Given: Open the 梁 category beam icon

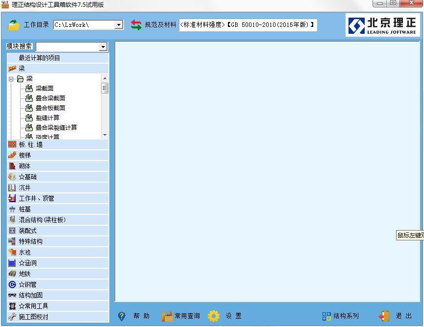Looking at the screenshot, I should click(12, 69).
